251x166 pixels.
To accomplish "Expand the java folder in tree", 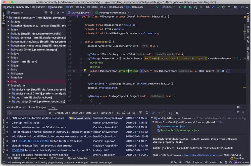I will tap(9, 53).
